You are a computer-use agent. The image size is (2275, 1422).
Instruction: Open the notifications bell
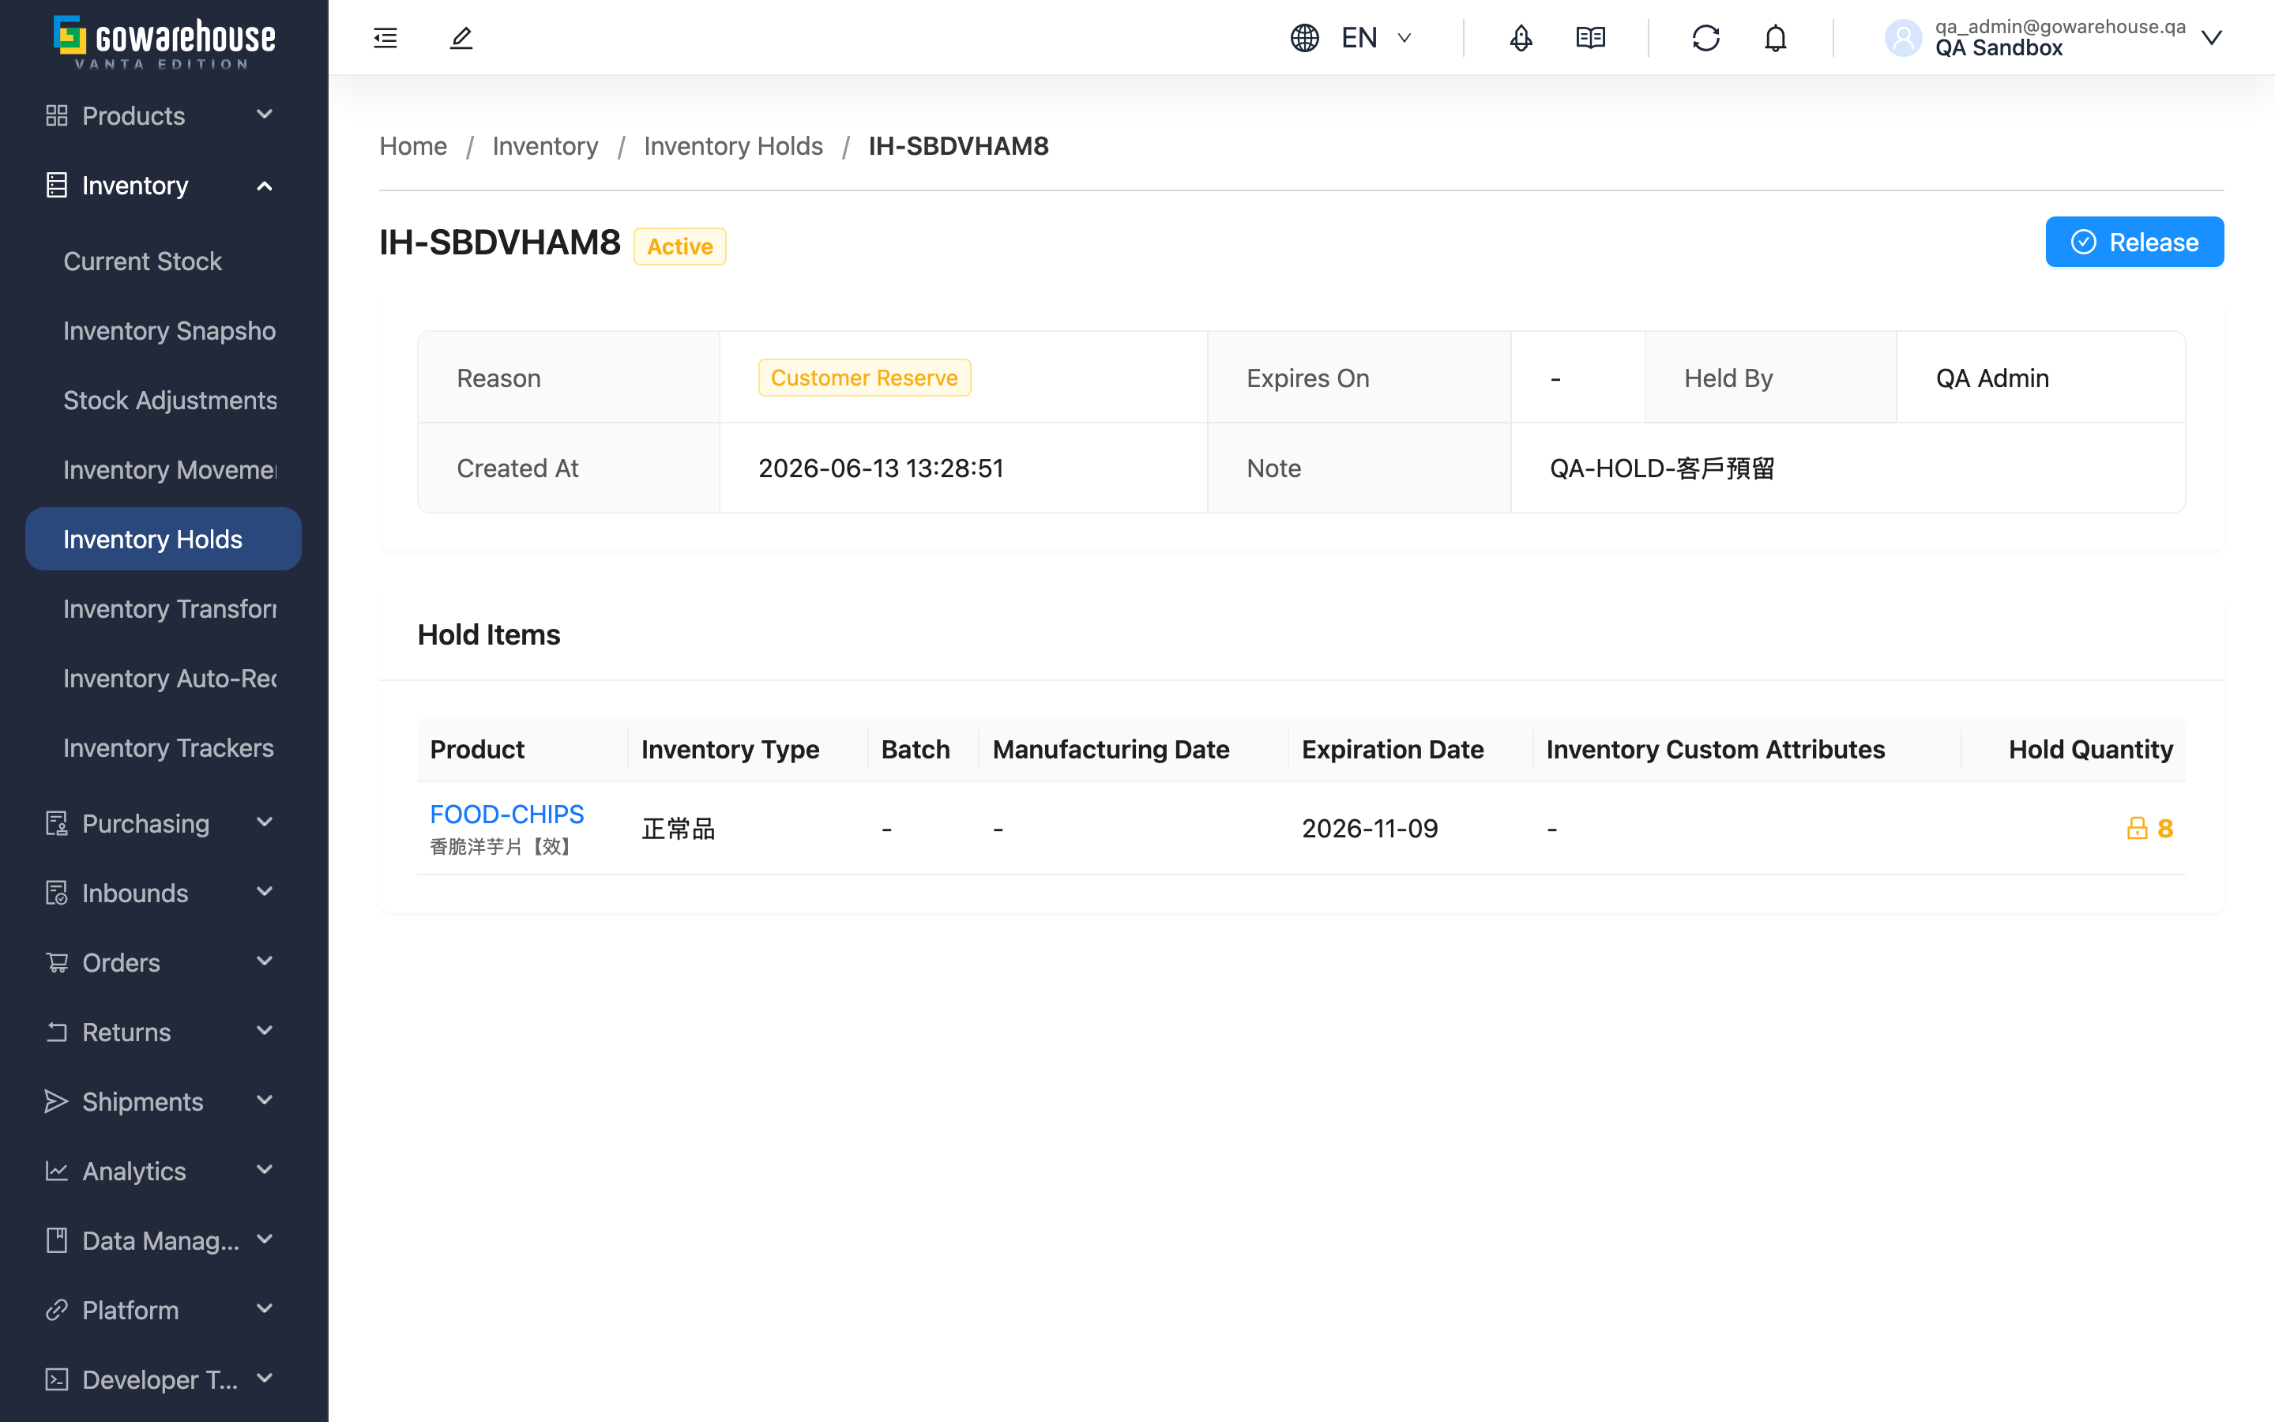1775,38
